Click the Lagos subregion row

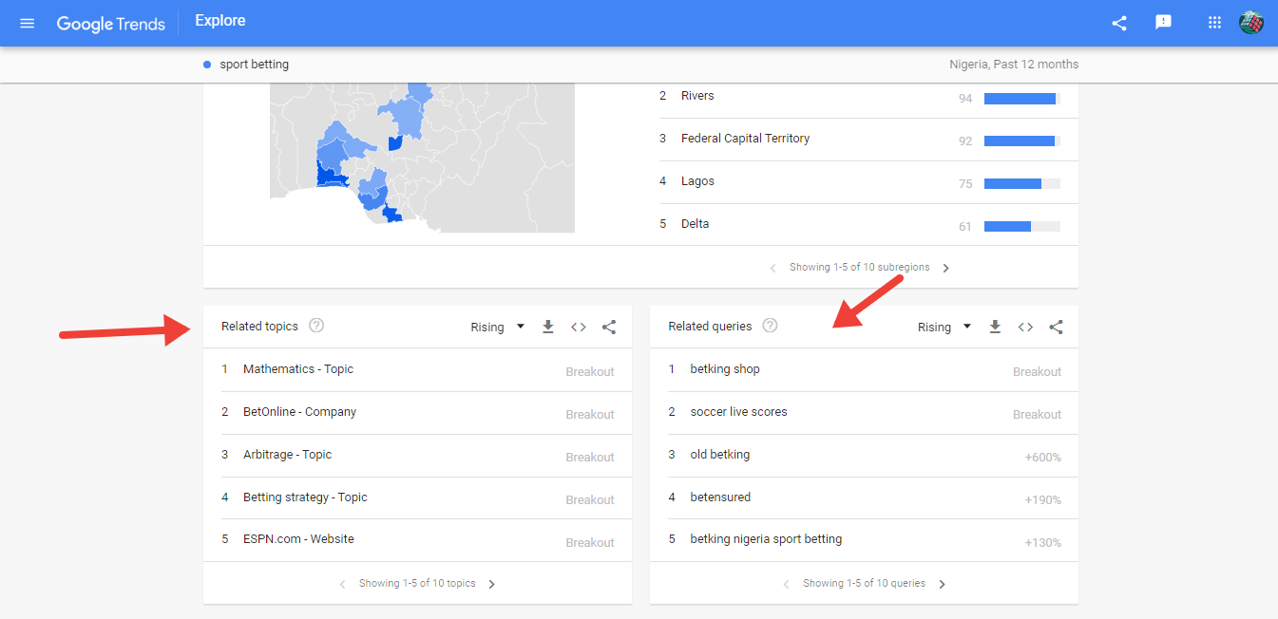tap(868, 182)
